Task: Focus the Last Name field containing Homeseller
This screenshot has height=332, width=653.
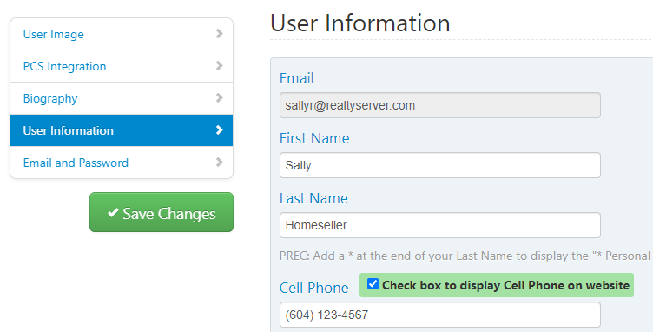Action: (x=440, y=225)
